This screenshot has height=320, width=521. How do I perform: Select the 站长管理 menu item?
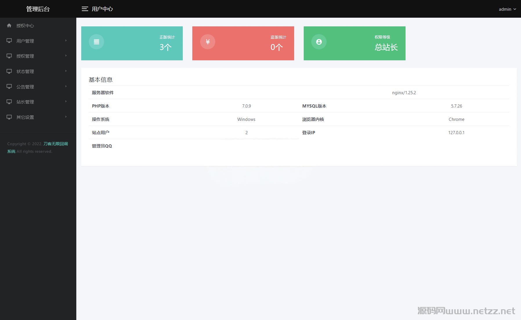coord(38,102)
